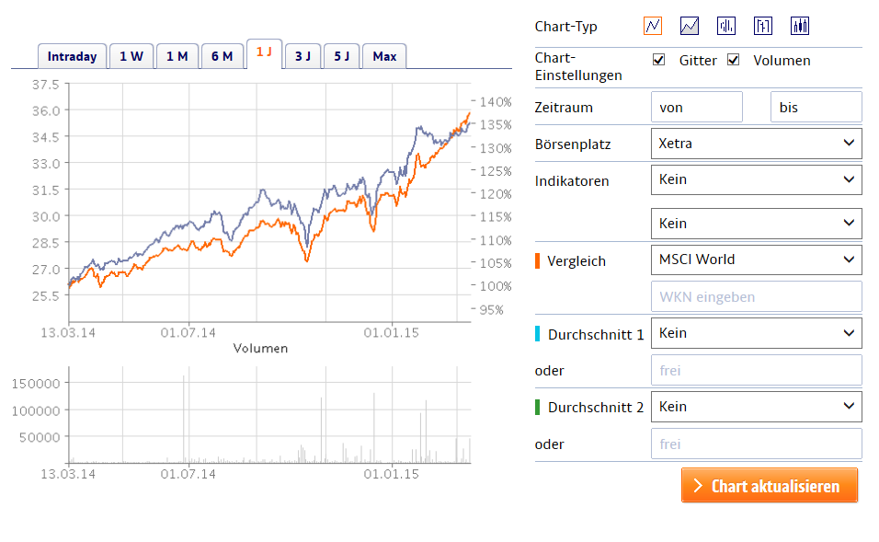The width and height of the screenshot is (879, 542).
Task: Select the area (mountain) chart type icon
Action: pos(690,26)
